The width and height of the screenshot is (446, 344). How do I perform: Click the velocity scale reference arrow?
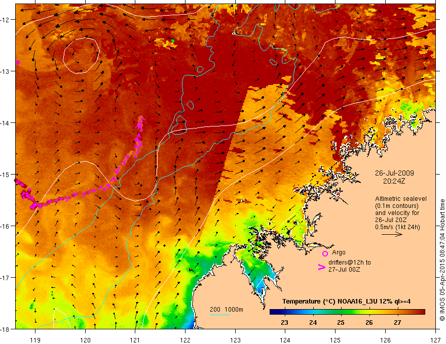point(392,234)
